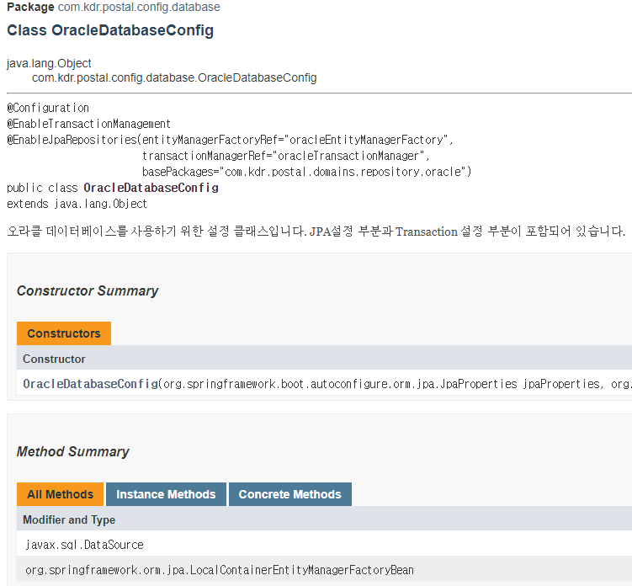Click the Class OracleDatabaseConfig heading
The height and width of the screenshot is (586, 632).
110,30
